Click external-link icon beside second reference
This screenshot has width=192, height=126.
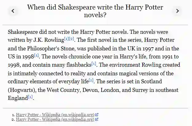(97, 119)
